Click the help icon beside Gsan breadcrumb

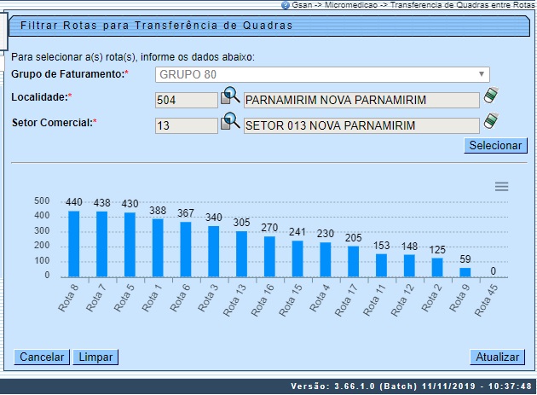click(286, 5)
